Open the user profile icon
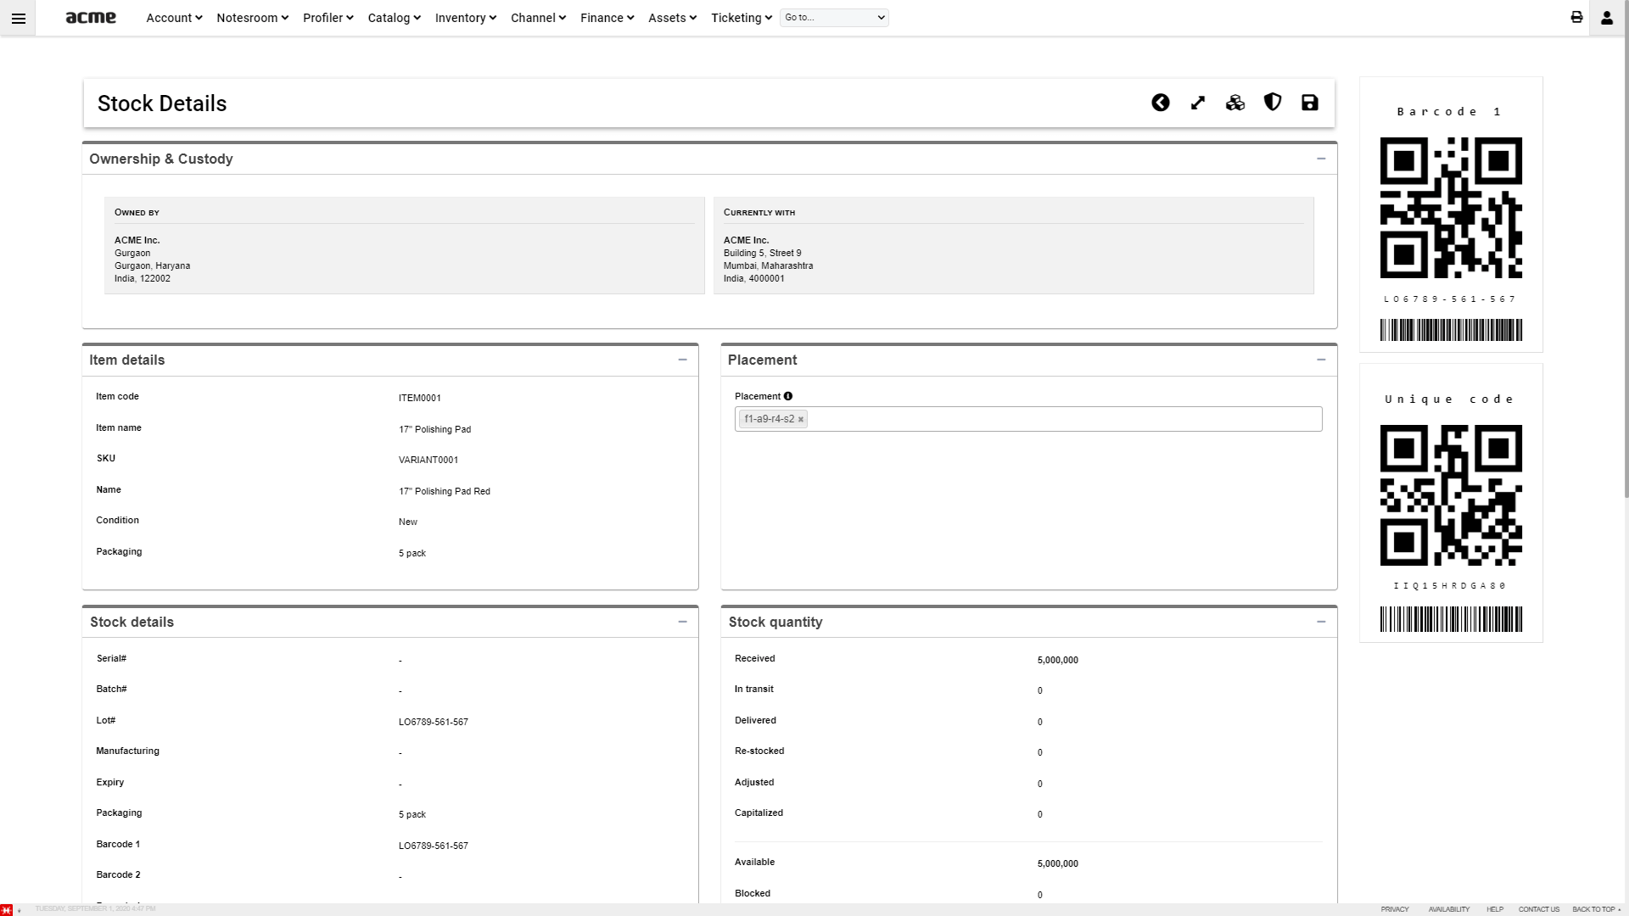 pyautogui.click(x=1606, y=18)
